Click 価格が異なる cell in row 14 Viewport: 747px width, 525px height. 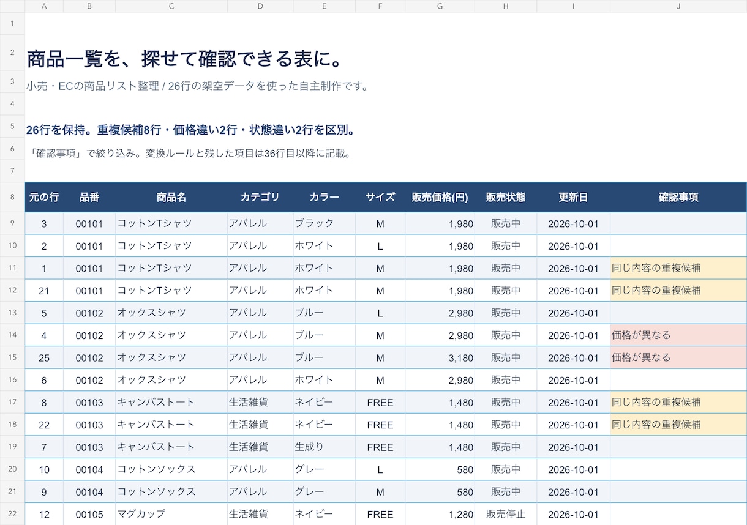pyautogui.click(x=678, y=335)
